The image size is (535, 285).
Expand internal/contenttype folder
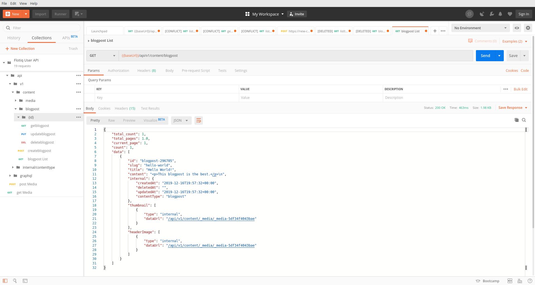[x=13, y=167]
